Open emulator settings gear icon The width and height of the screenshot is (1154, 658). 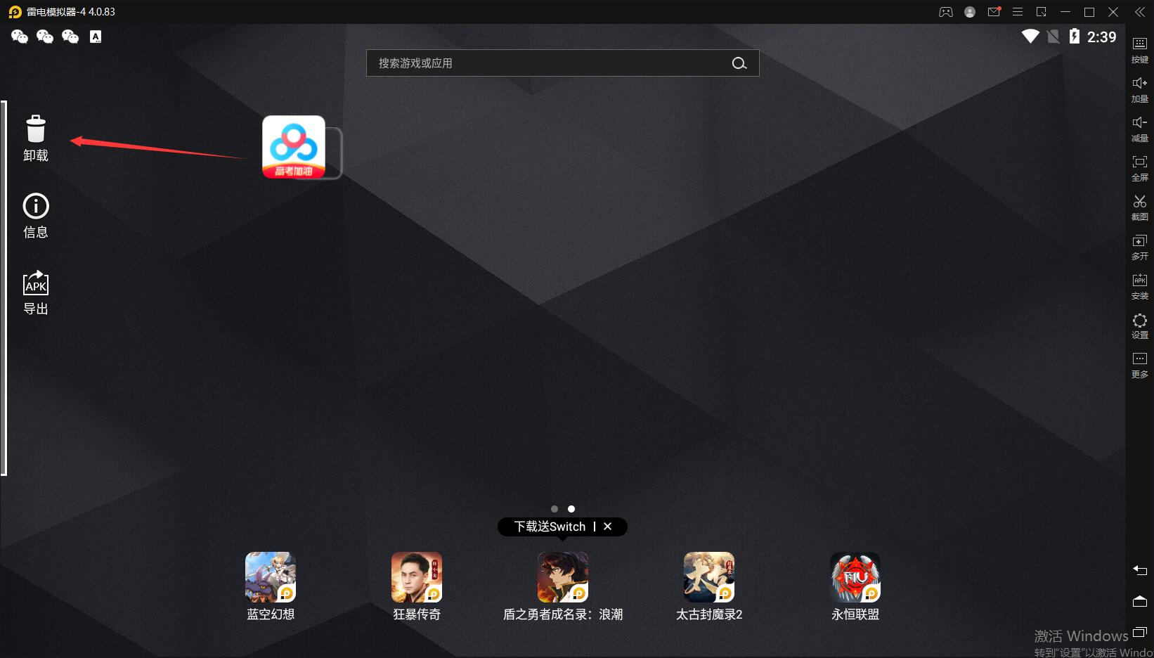(x=1139, y=321)
